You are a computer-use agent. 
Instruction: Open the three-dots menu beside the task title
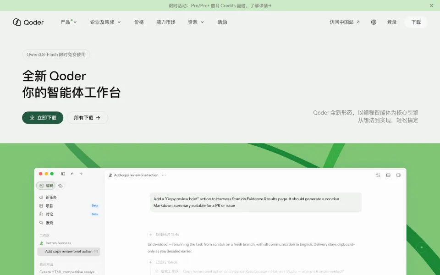click(164, 175)
